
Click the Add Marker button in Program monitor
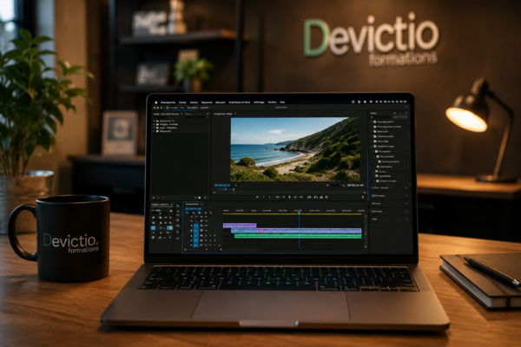click(257, 197)
